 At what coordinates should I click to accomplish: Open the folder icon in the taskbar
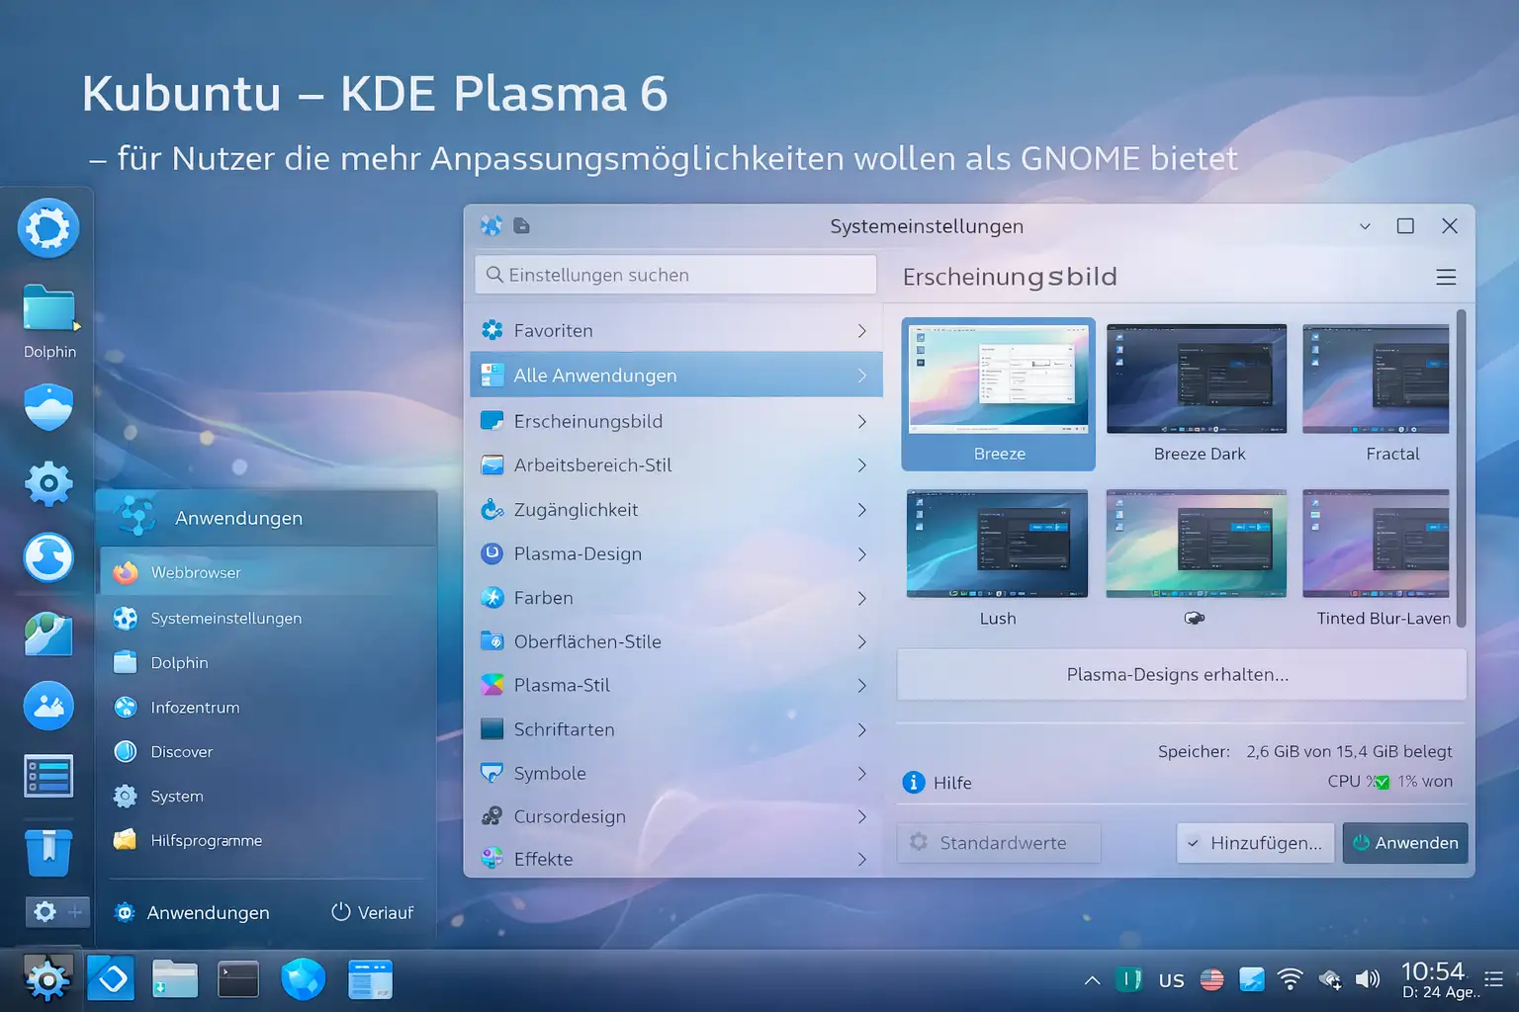point(174,978)
